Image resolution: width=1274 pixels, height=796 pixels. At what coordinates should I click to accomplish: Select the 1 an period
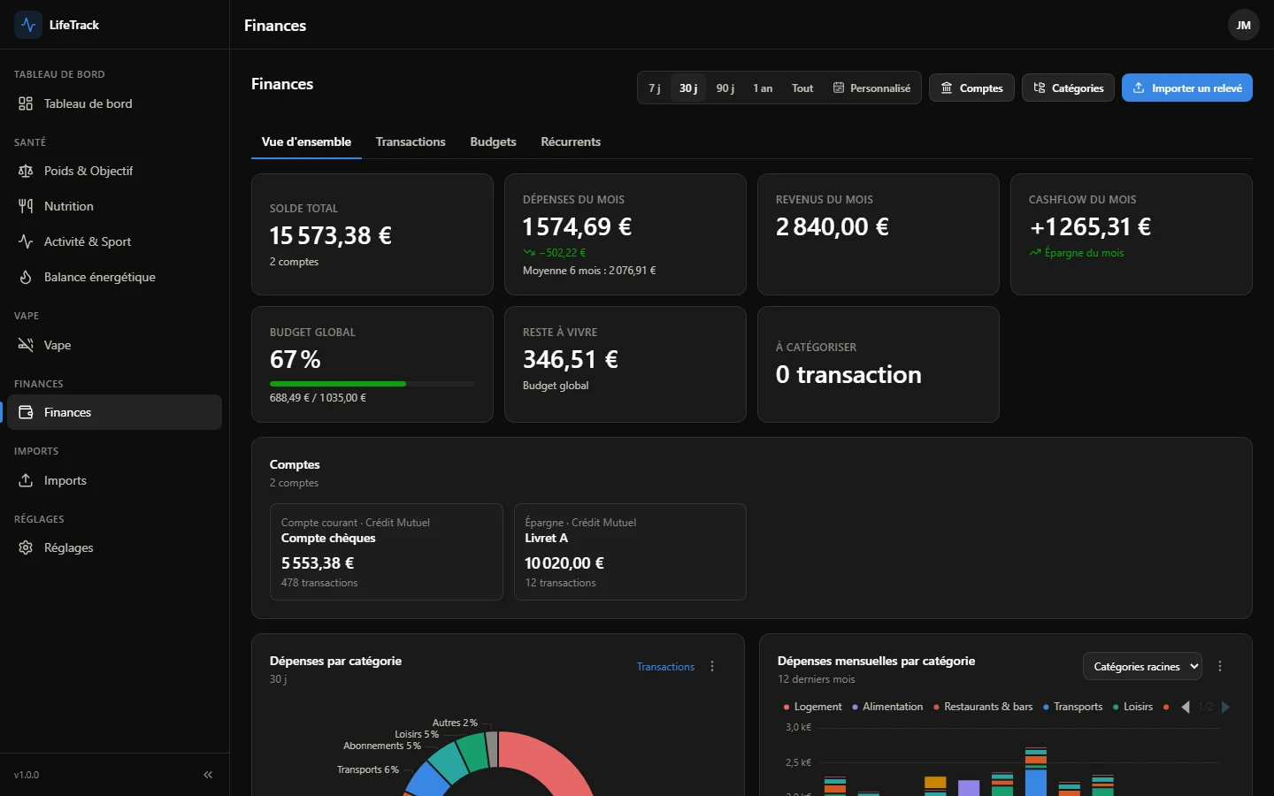763,88
